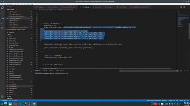Switch to the Debug Console panel tab
Screen dimensions: 190x106
[60, 71]
